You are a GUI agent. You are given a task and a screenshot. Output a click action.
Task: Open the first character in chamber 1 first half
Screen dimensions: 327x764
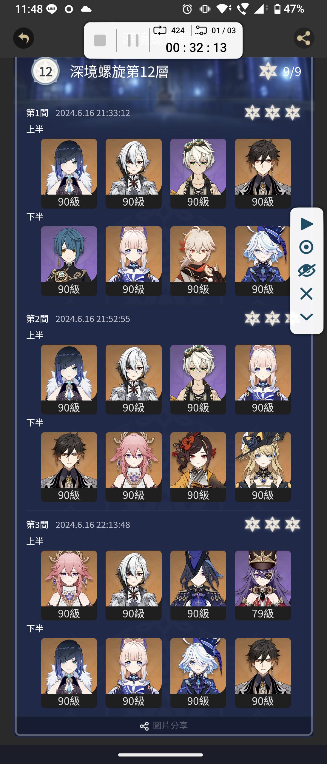tap(69, 173)
